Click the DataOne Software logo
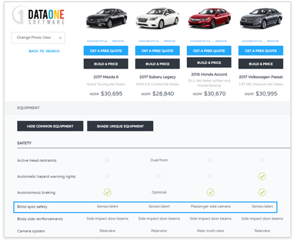Image resolution: width=295 pixels, height=245 pixels. pyautogui.click(x=38, y=15)
